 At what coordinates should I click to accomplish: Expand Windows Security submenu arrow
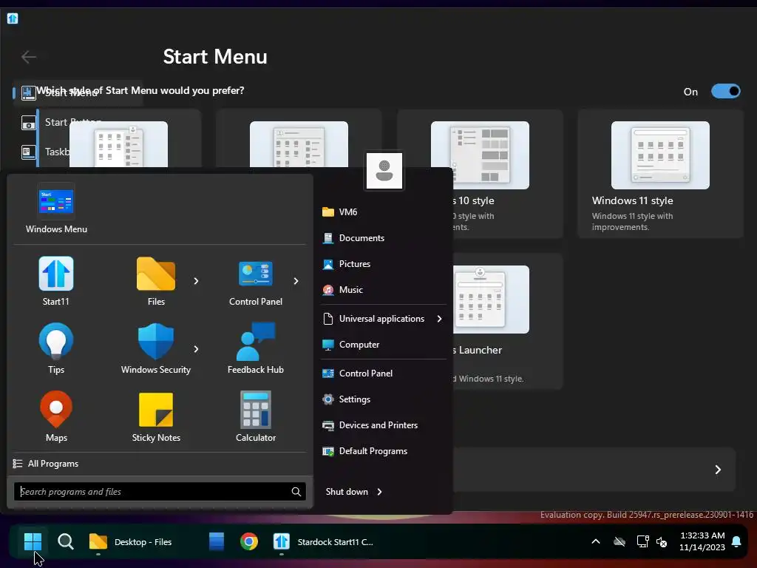coord(196,349)
